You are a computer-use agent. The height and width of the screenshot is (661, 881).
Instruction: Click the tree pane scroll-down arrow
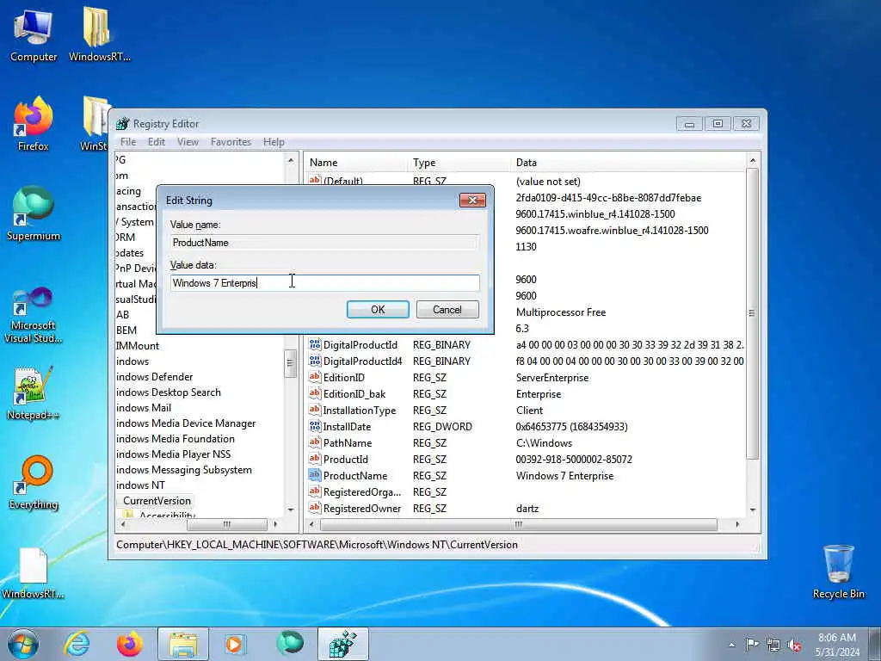click(x=291, y=510)
